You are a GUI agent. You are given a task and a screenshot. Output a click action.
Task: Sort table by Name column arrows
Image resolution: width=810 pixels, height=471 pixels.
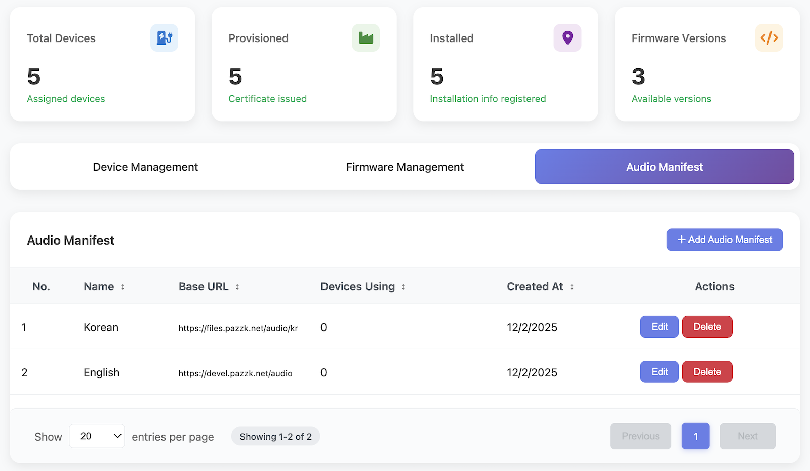tap(123, 287)
